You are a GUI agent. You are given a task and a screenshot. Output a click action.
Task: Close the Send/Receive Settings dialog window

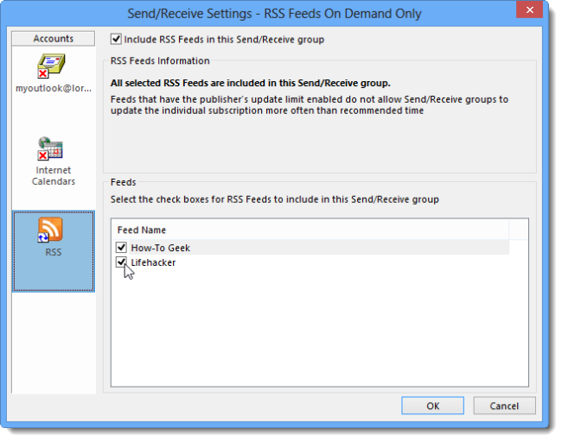click(529, 9)
